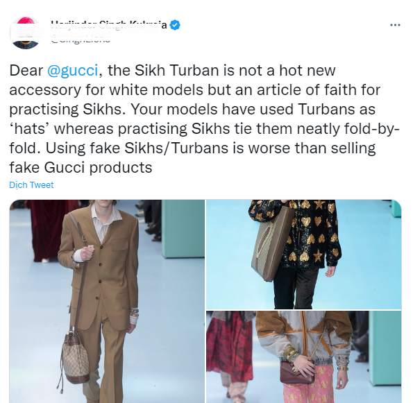Click the burgundy clutch in bottom-right photo
The width and height of the screenshot is (413, 403).
(x=297, y=372)
